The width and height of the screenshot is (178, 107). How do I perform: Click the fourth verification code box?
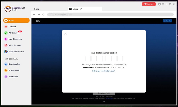pyautogui.click(x=108, y=59)
